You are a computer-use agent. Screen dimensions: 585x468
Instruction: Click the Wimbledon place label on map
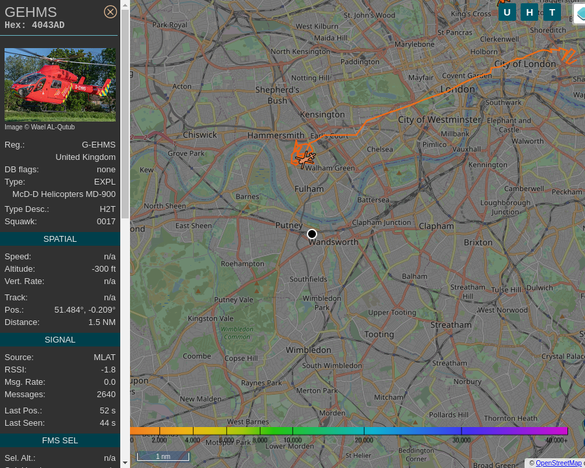click(308, 350)
